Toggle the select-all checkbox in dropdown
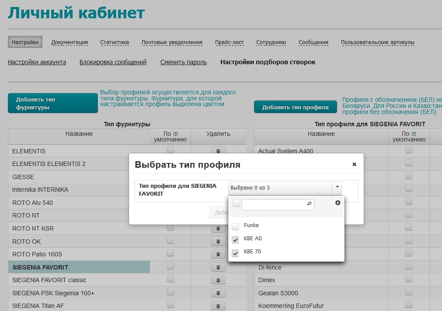442x311 pixels. pos(236,203)
